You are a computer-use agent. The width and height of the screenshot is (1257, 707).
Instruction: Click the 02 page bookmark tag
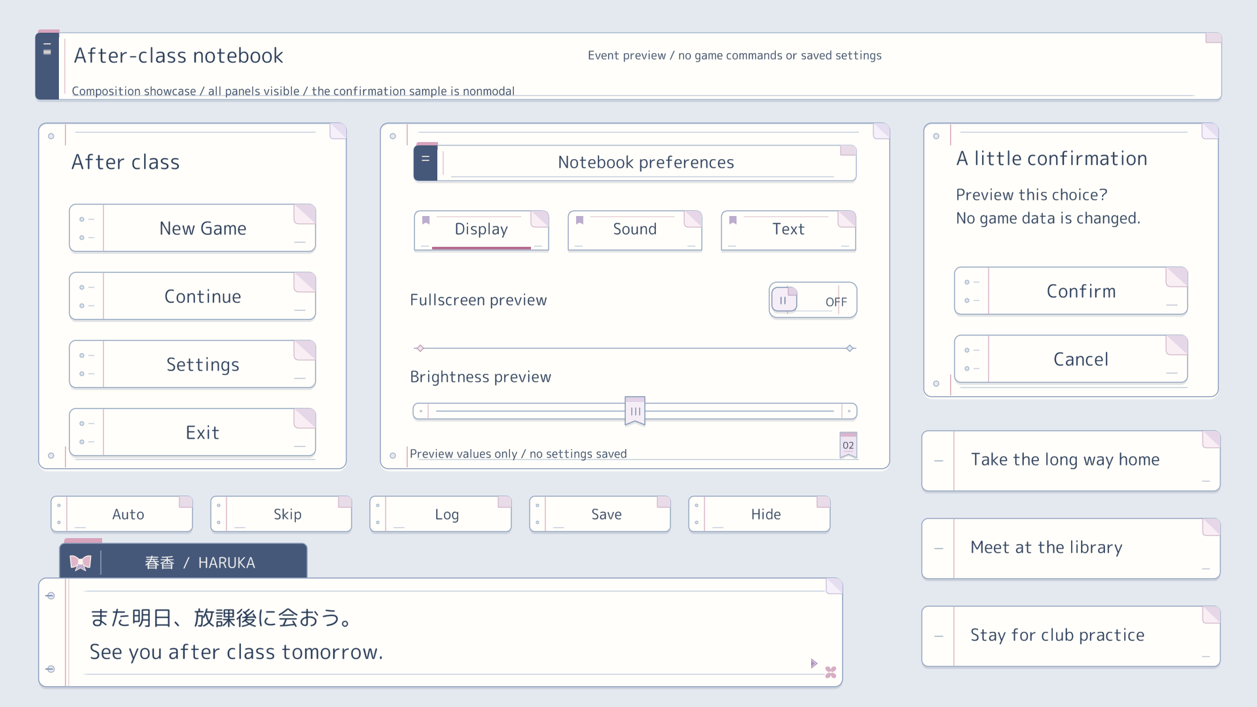pyautogui.click(x=848, y=445)
